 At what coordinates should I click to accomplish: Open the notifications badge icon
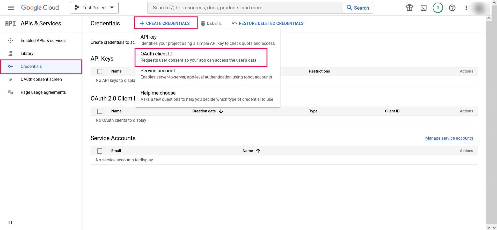click(438, 8)
